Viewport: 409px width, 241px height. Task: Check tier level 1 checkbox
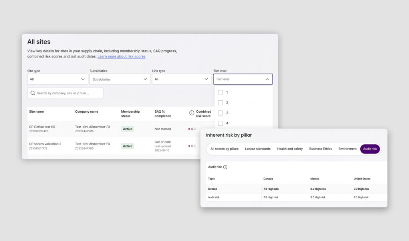[x=220, y=92]
